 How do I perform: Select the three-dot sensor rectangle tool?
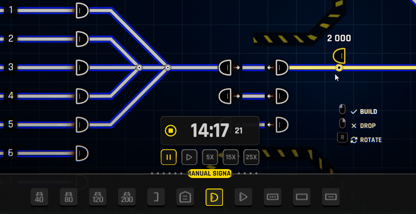pyautogui.click(x=273, y=197)
